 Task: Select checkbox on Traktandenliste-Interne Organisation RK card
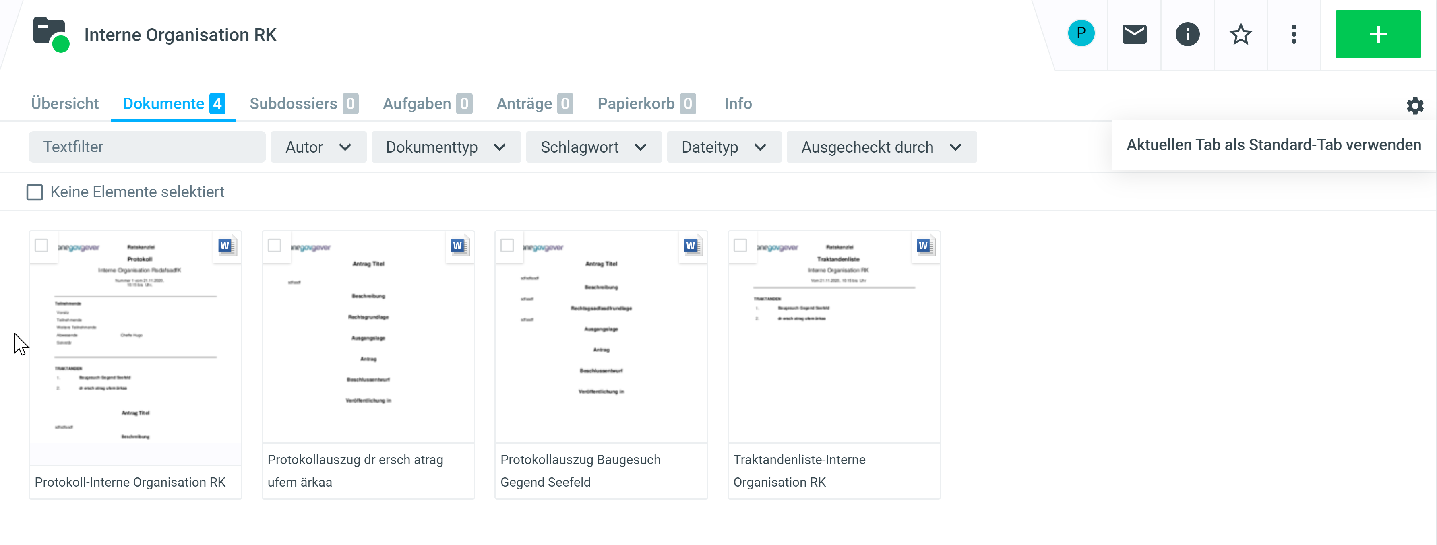coord(740,246)
